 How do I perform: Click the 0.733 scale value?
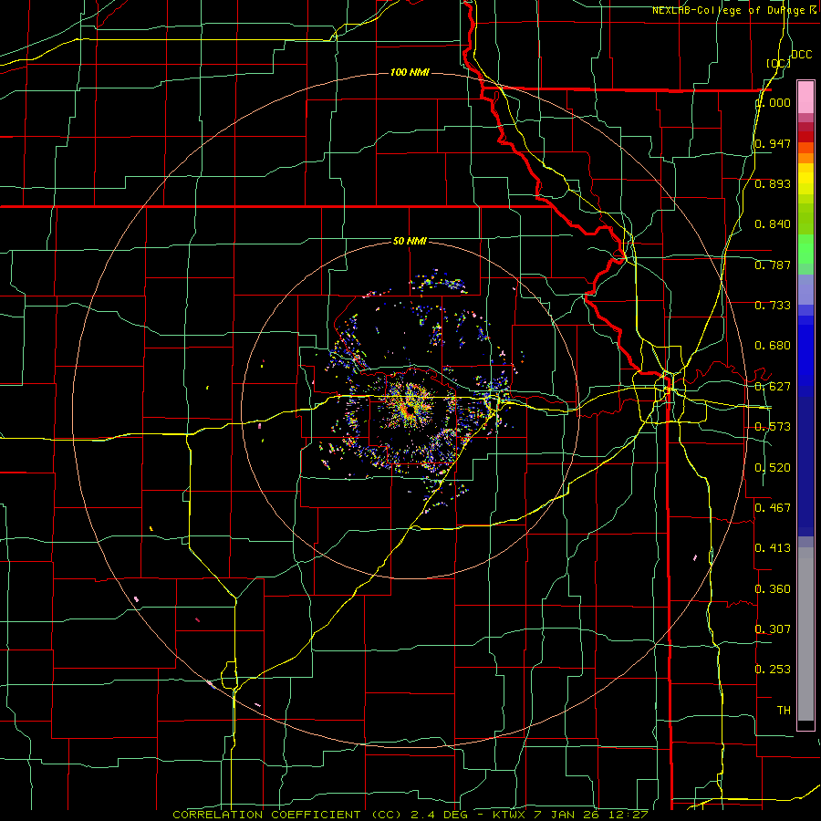pyautogui.click(x=773, y=306)
